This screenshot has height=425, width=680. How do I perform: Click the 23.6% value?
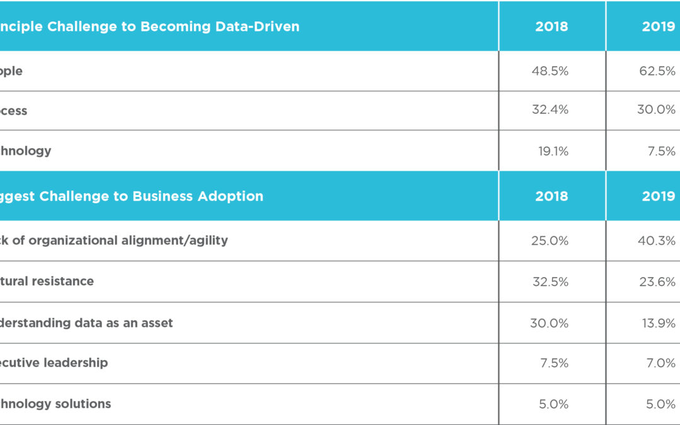(657, 281)
